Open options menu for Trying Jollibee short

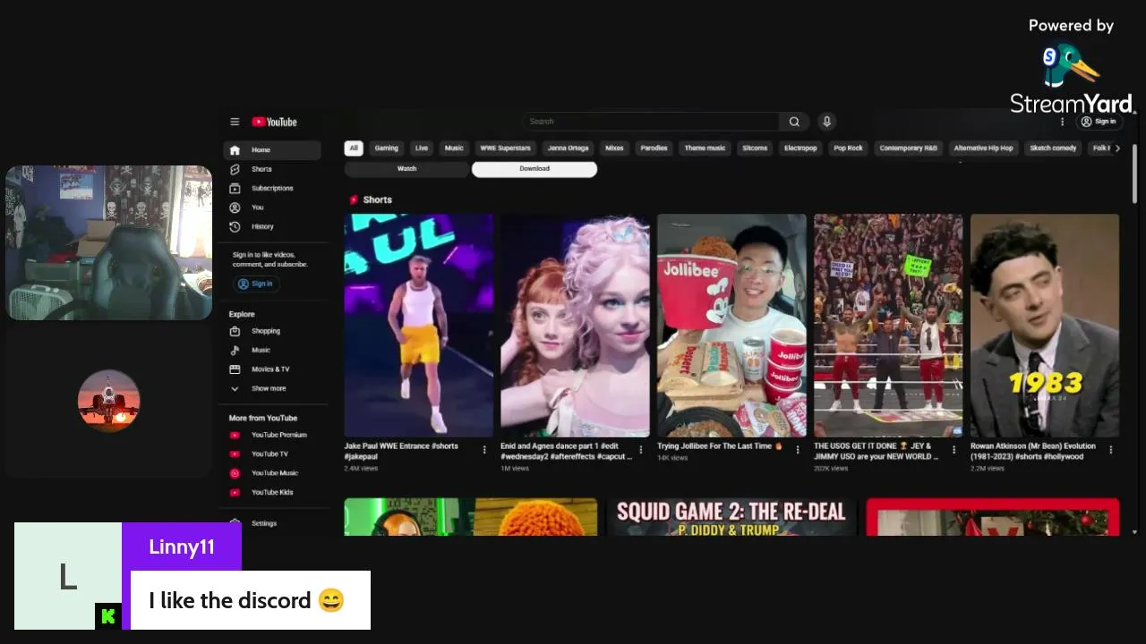click(x=797, y=450)
